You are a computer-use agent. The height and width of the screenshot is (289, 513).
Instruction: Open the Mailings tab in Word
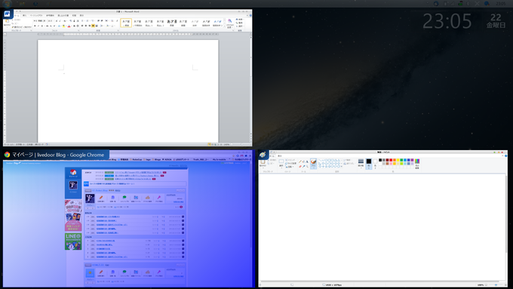[63, 15]
